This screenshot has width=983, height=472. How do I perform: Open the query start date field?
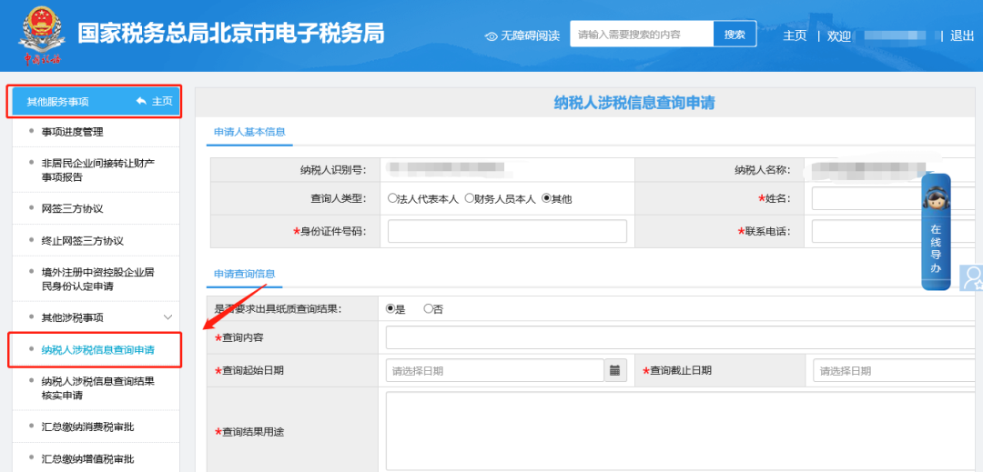(495, 371)
